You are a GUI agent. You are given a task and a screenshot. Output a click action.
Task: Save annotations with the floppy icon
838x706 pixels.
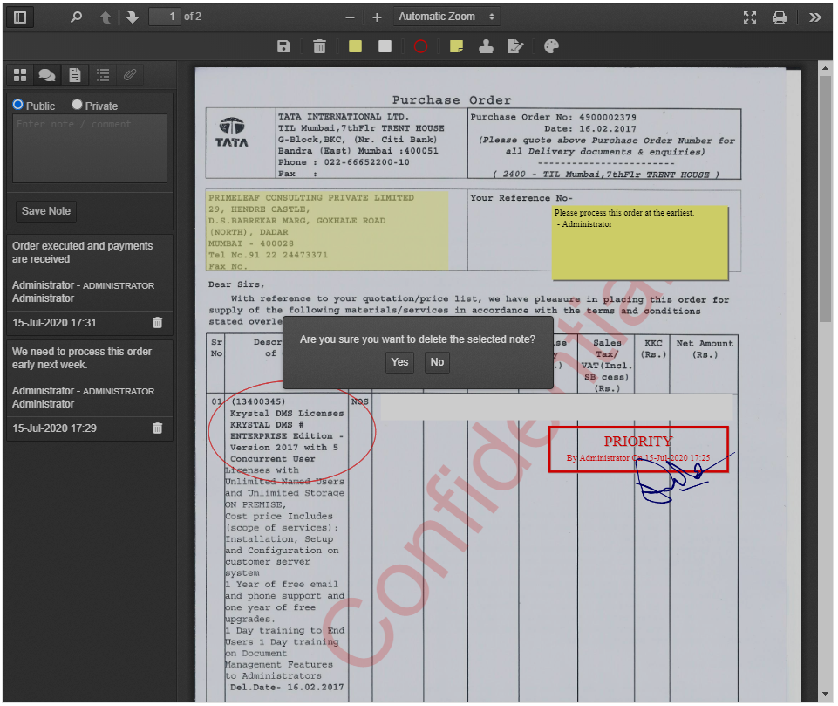283,46
